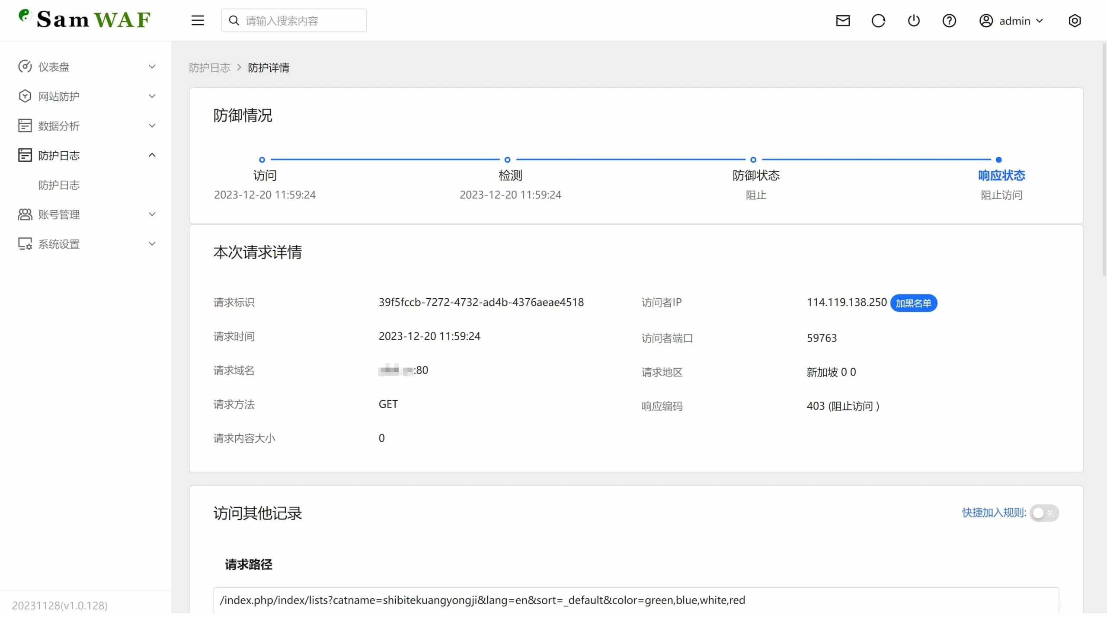Viewport: 1107px width, 619px height.
Task: Go to 防护日志 breadcrumb link
Action: click(209, 68)
